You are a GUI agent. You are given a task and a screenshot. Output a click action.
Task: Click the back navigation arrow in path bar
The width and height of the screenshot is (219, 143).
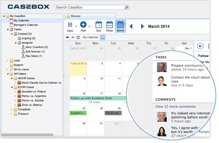[68, 37]
